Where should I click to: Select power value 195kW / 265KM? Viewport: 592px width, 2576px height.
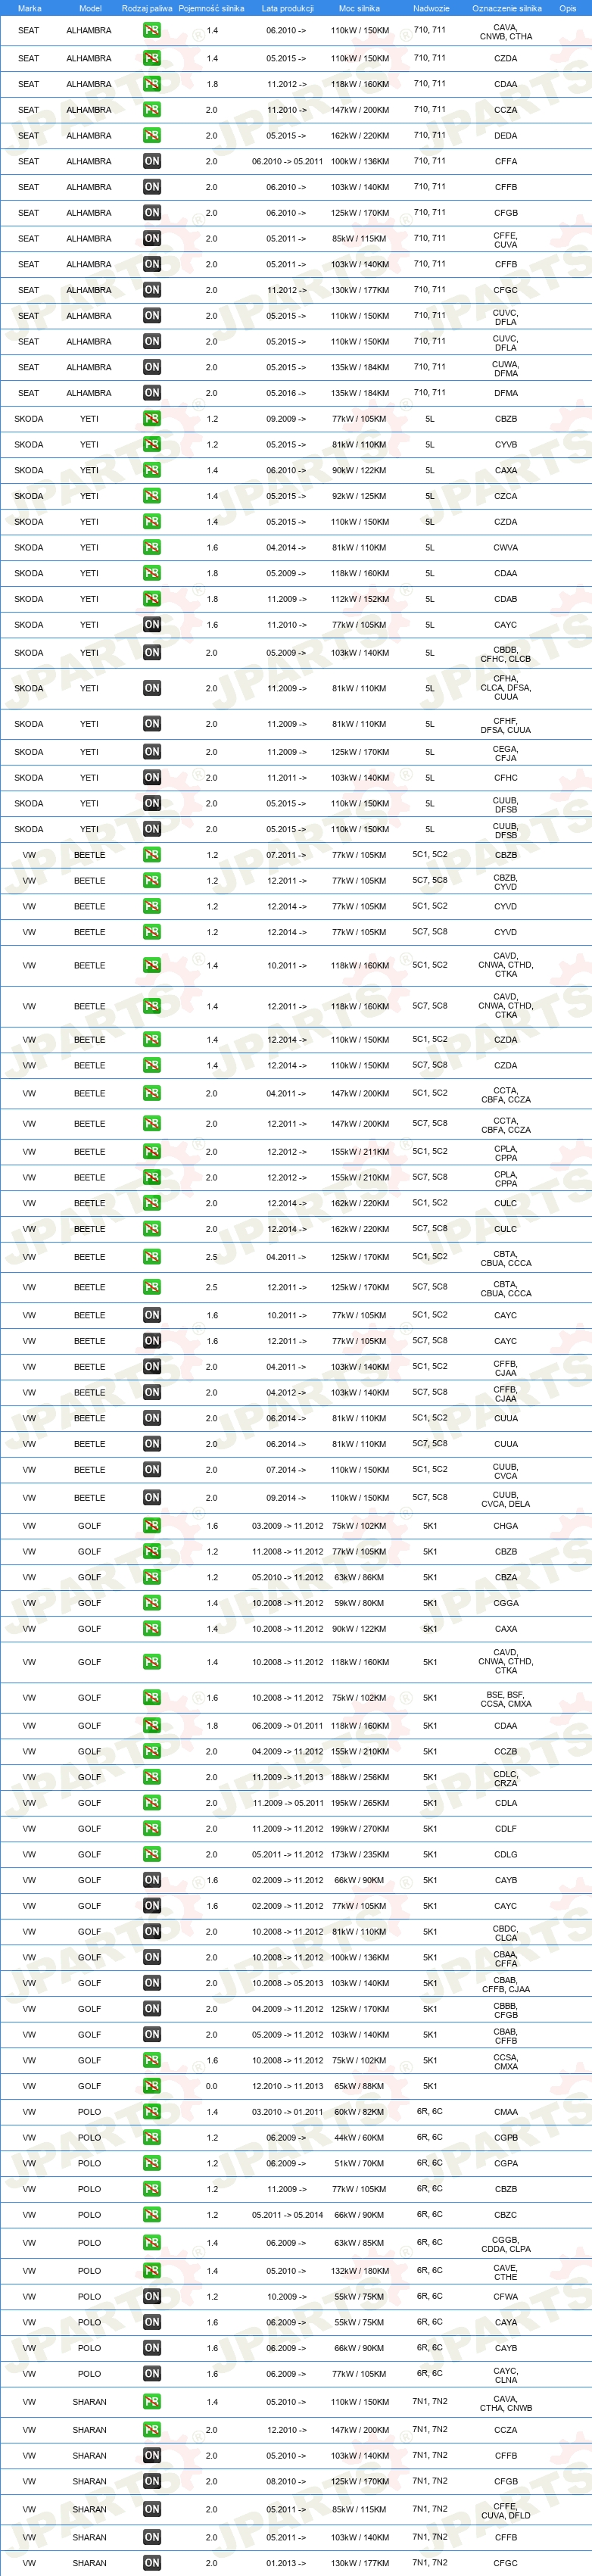(360, 1803)
